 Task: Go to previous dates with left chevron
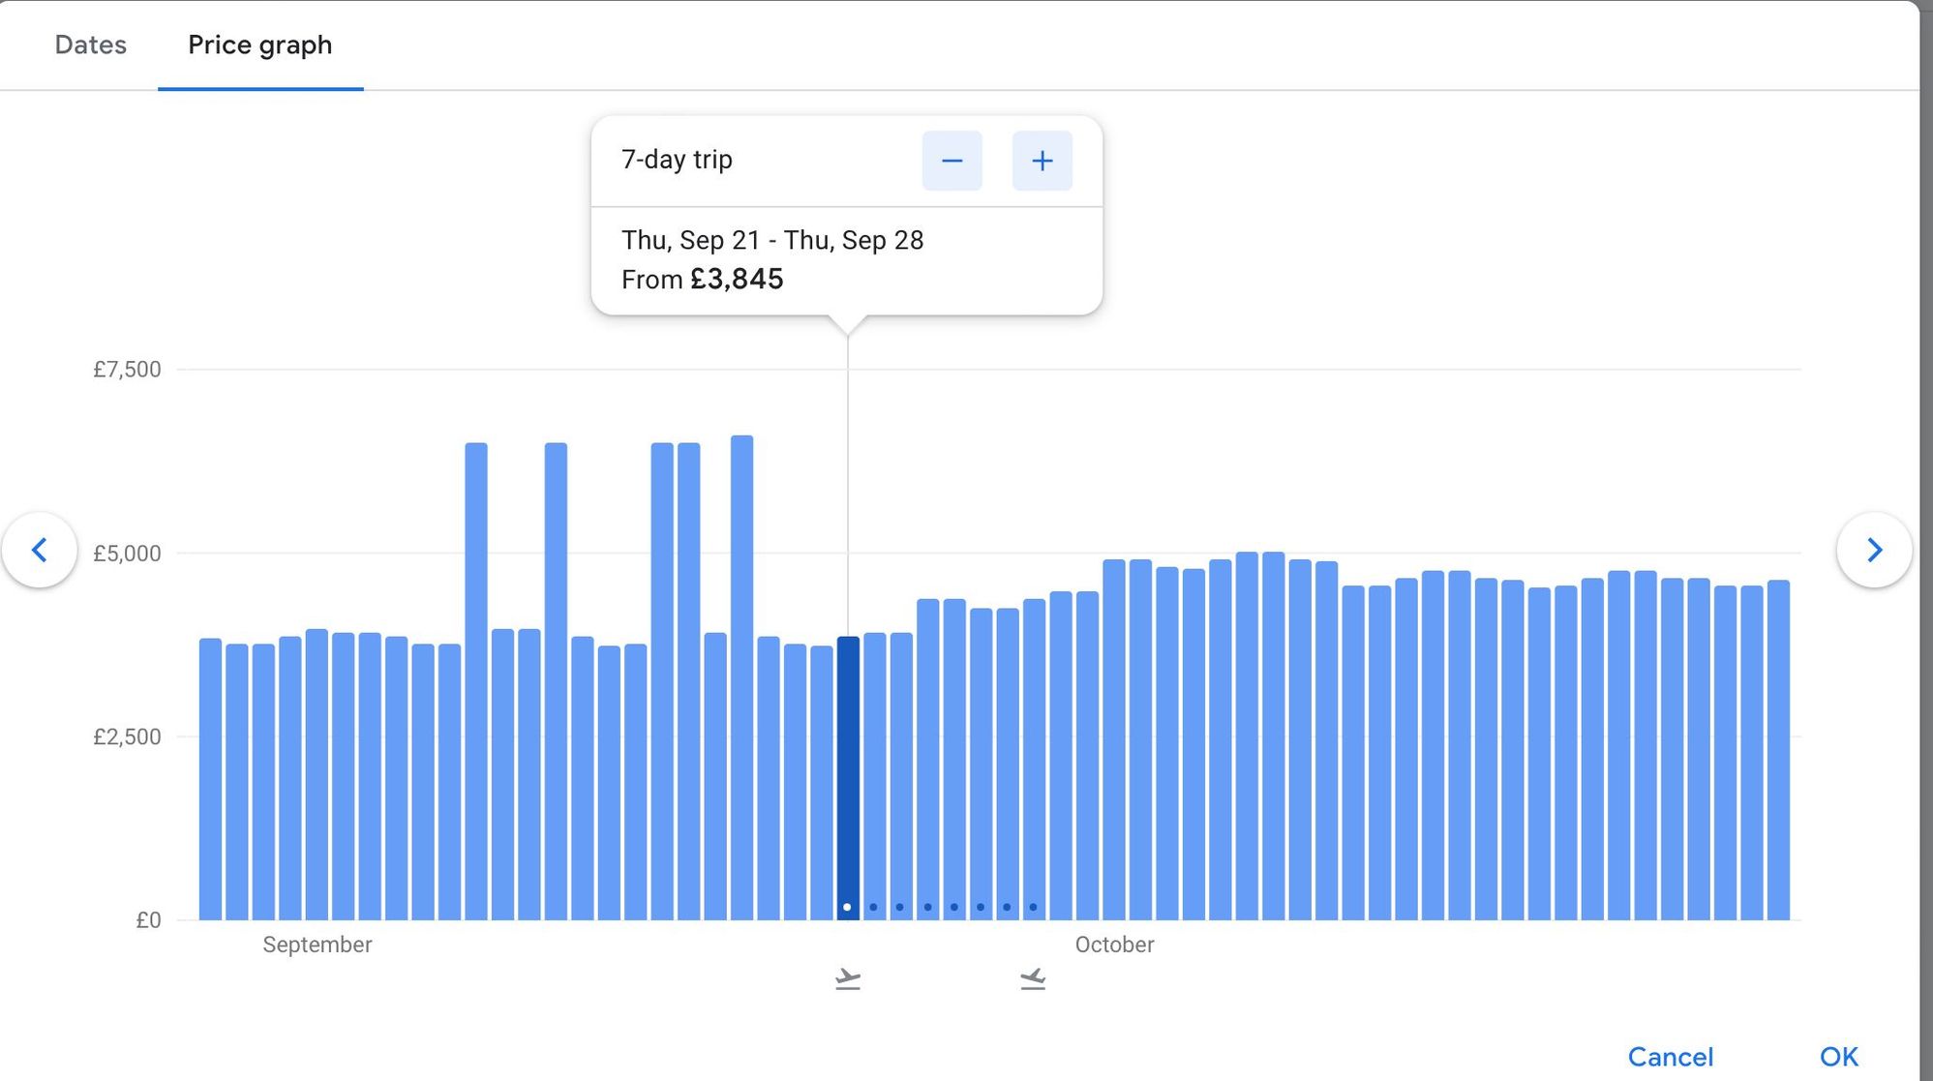tap(40, 550)
